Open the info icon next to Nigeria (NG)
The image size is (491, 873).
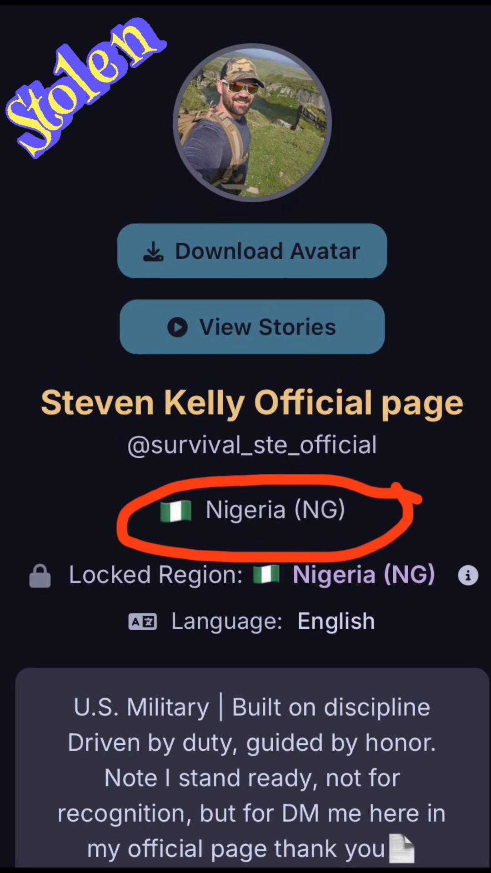[x=468, y=575]
